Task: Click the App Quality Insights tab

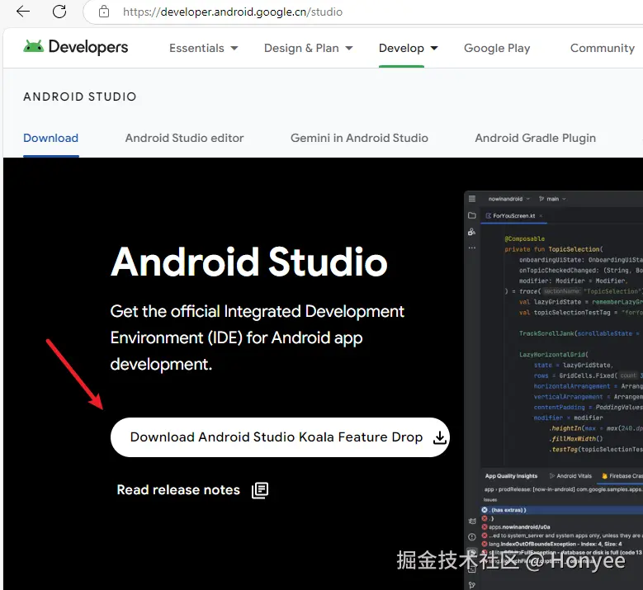Action: tap(511, 476)
